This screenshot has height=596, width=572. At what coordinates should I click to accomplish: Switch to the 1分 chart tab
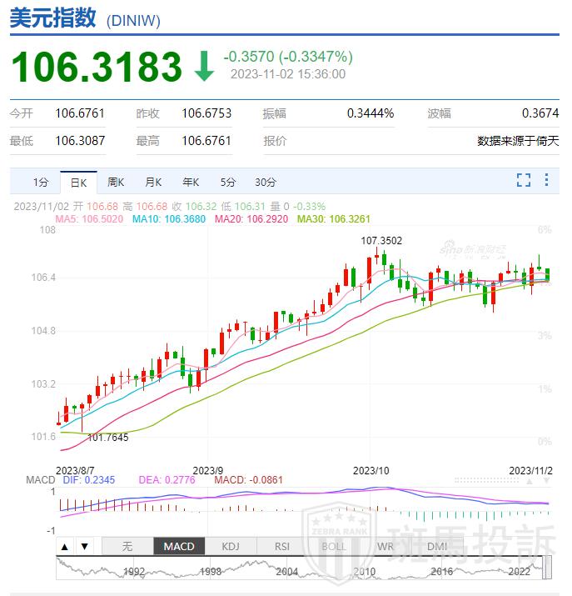point(41,182)
